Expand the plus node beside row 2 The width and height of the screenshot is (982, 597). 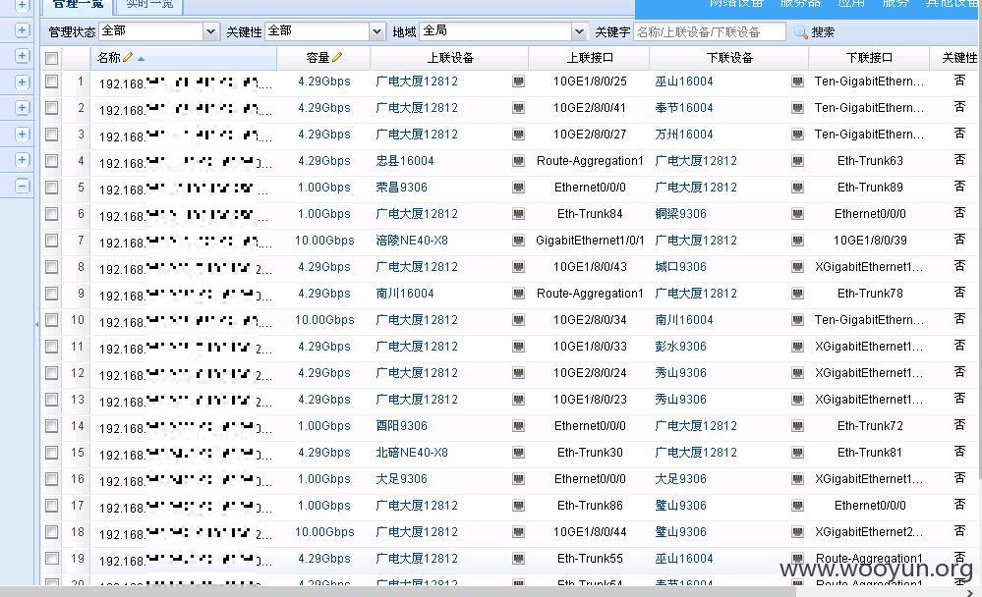[x=22, y=108]
